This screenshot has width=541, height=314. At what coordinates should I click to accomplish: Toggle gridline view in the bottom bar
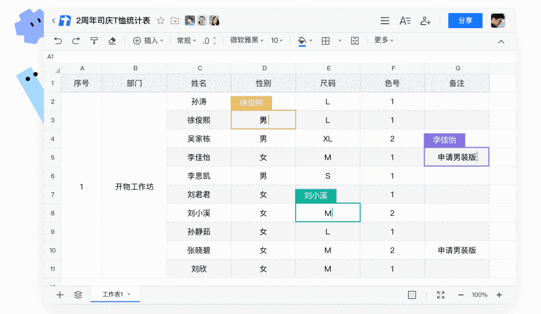(x=412, y=295)
